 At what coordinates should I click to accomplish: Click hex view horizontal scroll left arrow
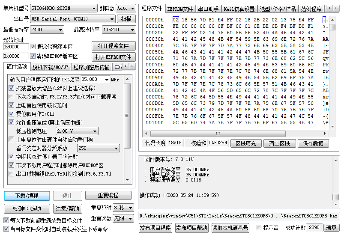tap(146, 134)
